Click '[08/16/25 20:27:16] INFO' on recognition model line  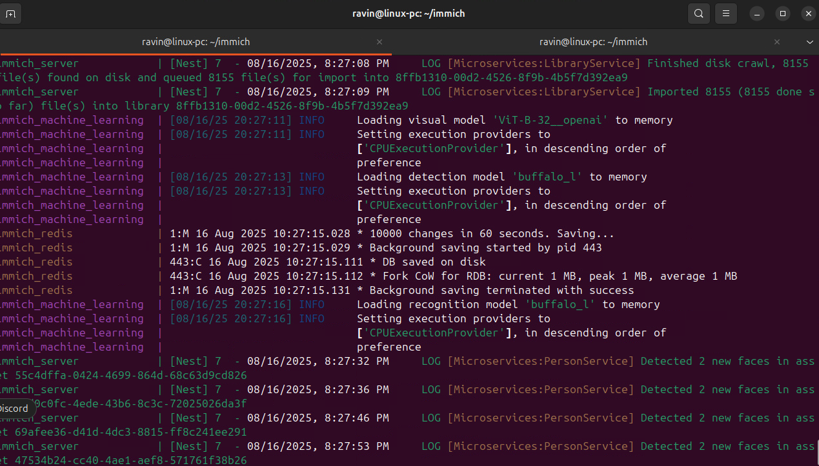click(x=247, y=304)
